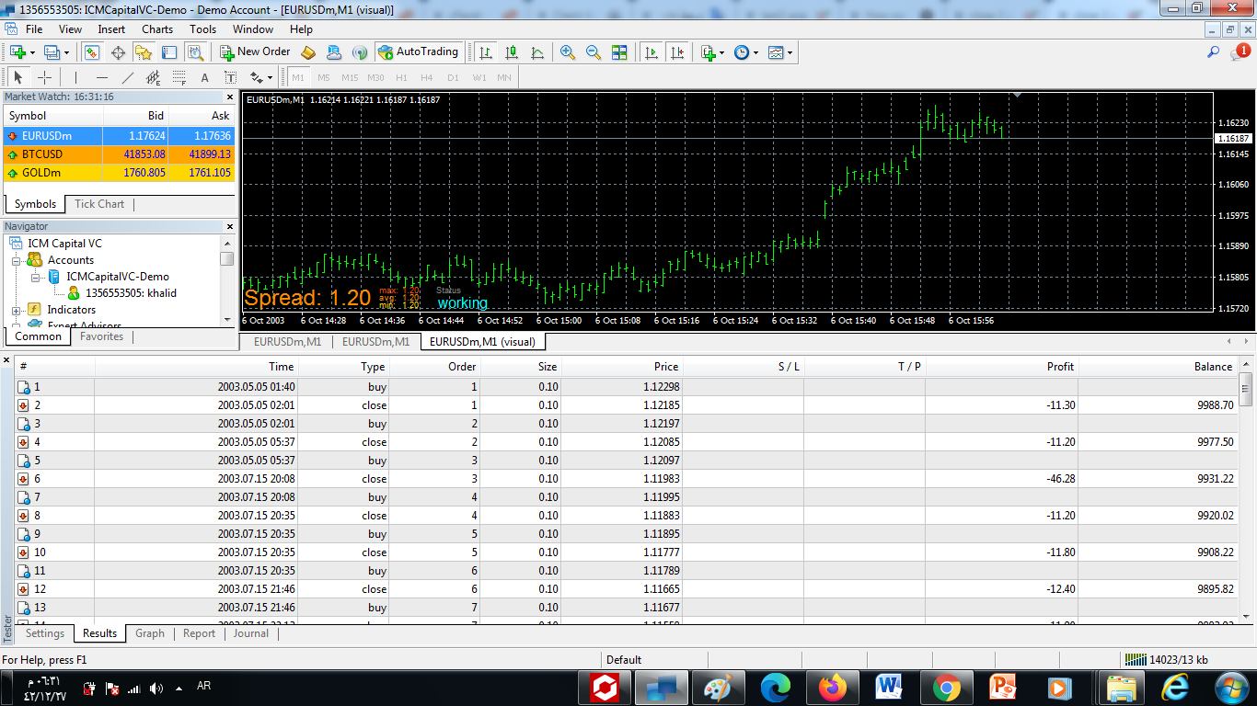Viewport: 1257px width, 706px height.
Task: Tile the chart windows
Action: pyautogui.click(x=619, y=52)
